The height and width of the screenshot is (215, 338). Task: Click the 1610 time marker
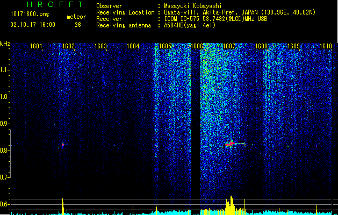tap(326, 46)
